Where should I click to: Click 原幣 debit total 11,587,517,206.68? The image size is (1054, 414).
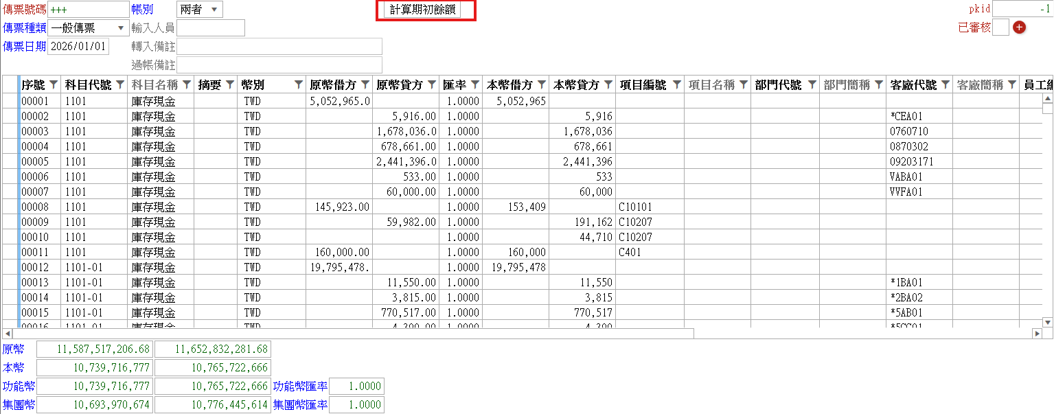click(x=94, y=349)
